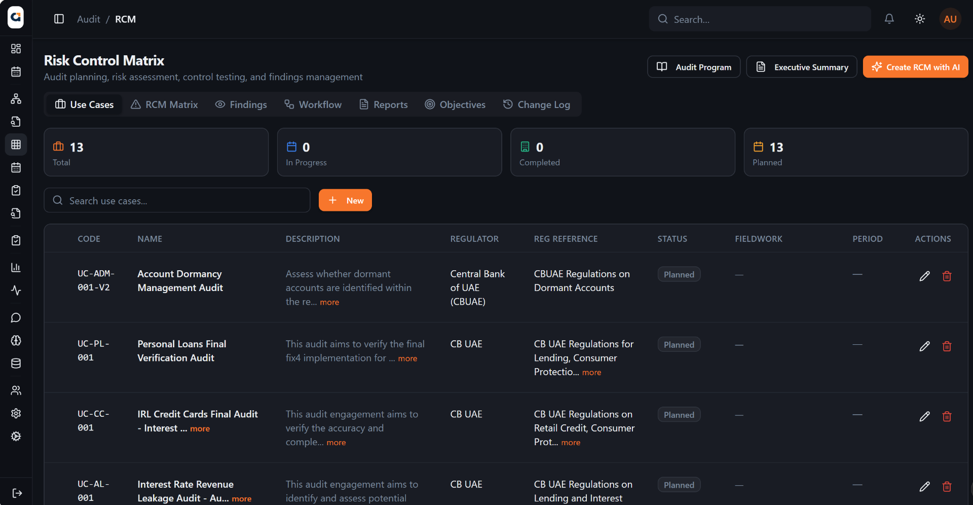Open the plain settings gear sidebar icon
The image size is (973, 505).
(16, 413)
